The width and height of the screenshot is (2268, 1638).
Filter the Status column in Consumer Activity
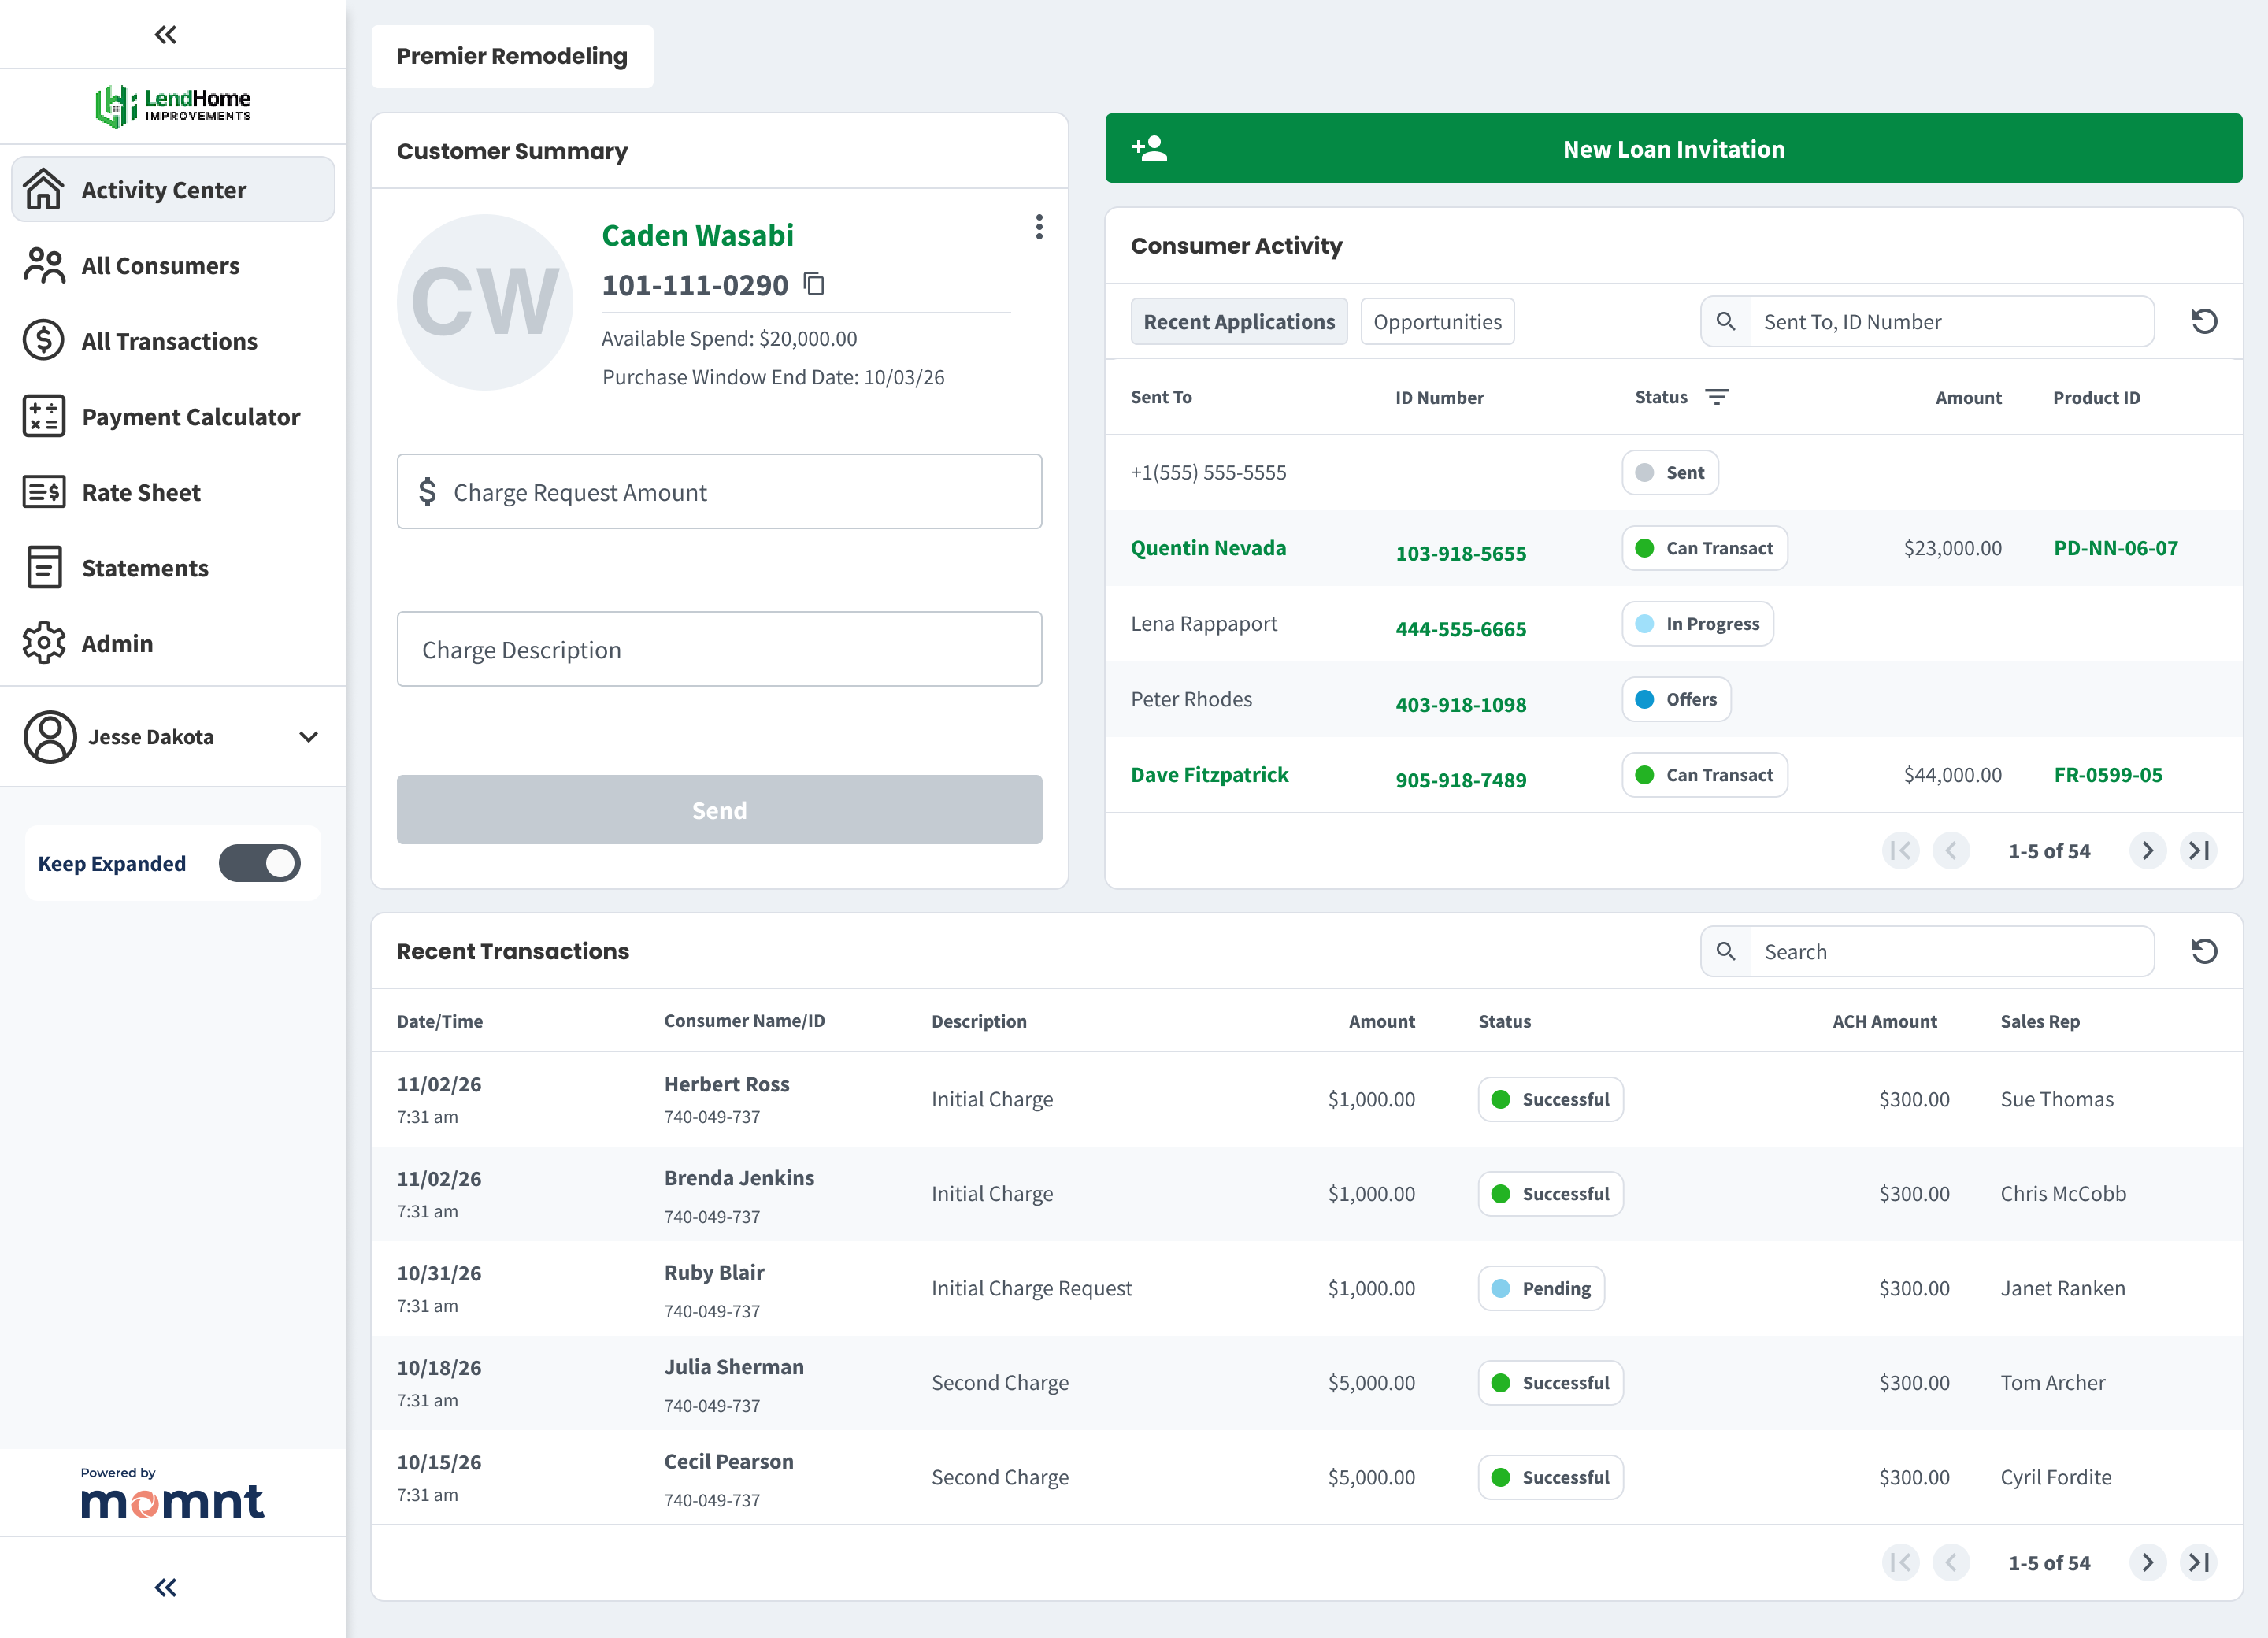coord(1718,396)
